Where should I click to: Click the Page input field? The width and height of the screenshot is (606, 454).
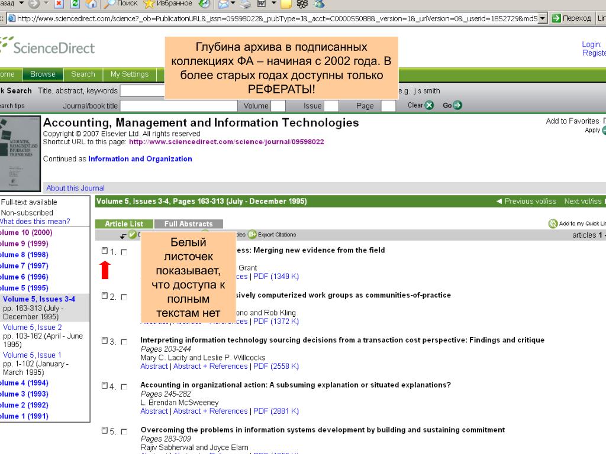click(388, 105)
